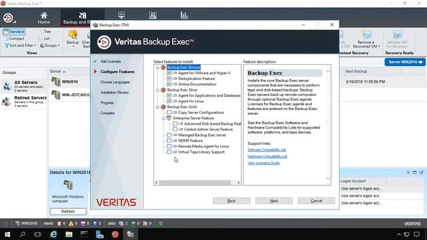This screenshot has width=427, height=240.
Task: Click the Choose Languages step
Action: point(115,82)
